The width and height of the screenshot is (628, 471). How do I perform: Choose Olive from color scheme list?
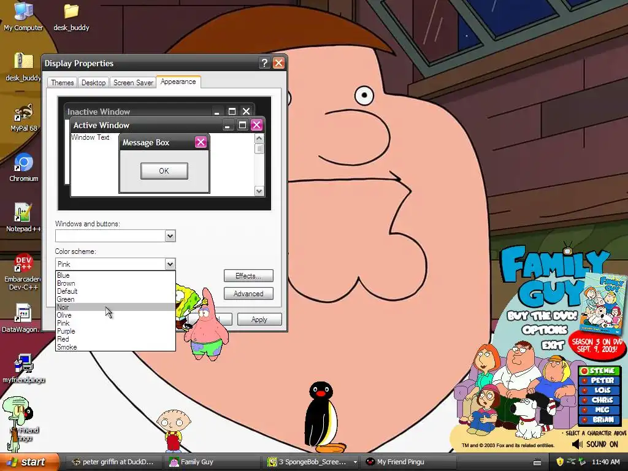[x=115, y=315]
